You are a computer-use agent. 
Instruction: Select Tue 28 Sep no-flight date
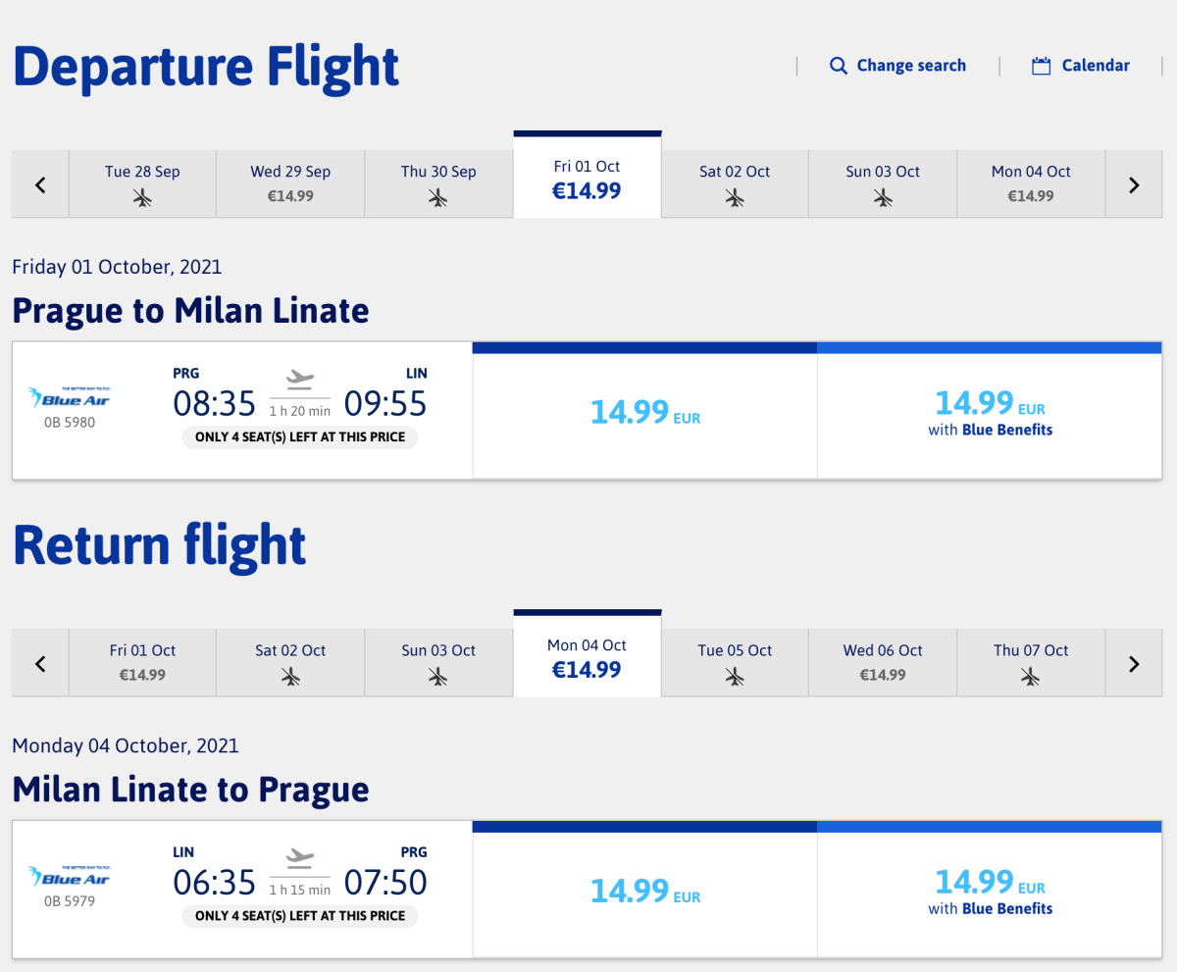coord(142,183)
